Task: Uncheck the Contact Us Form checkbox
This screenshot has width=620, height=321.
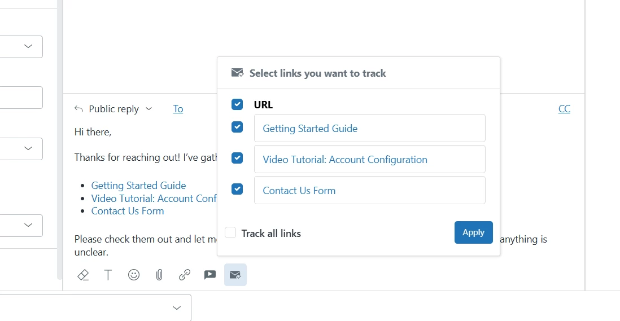Action: (x=237, y=189)
